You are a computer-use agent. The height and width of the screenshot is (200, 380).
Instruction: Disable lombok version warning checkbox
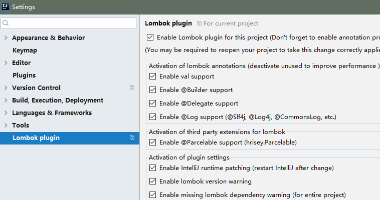pos(153,181)
